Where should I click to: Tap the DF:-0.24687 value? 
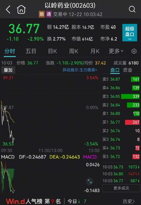(x=33, y=157)
